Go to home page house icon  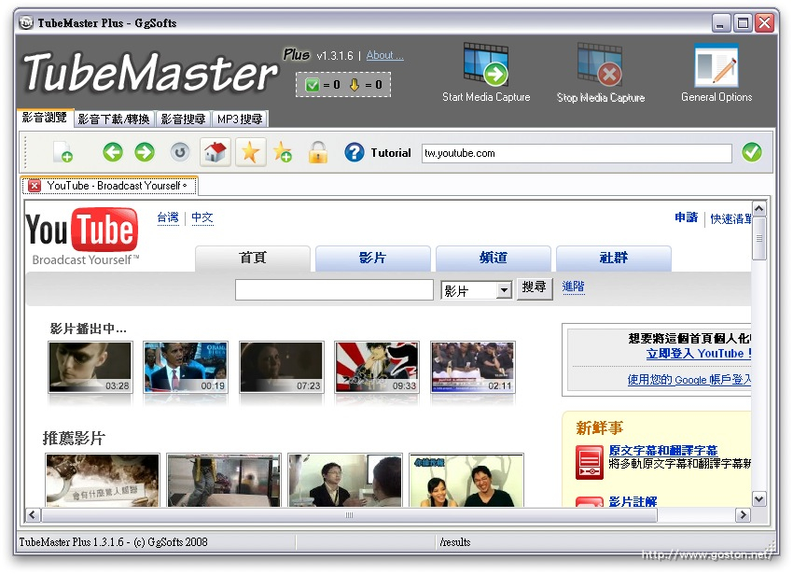point(215,152)
